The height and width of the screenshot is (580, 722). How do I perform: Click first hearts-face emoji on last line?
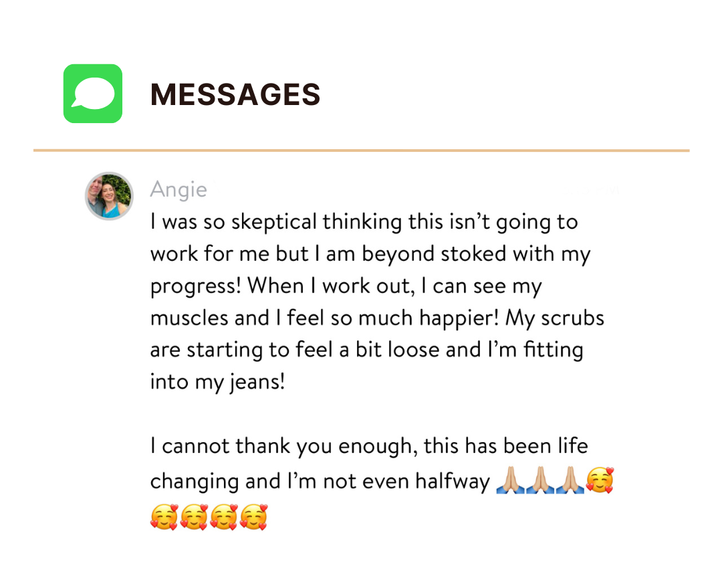point(164,517)
